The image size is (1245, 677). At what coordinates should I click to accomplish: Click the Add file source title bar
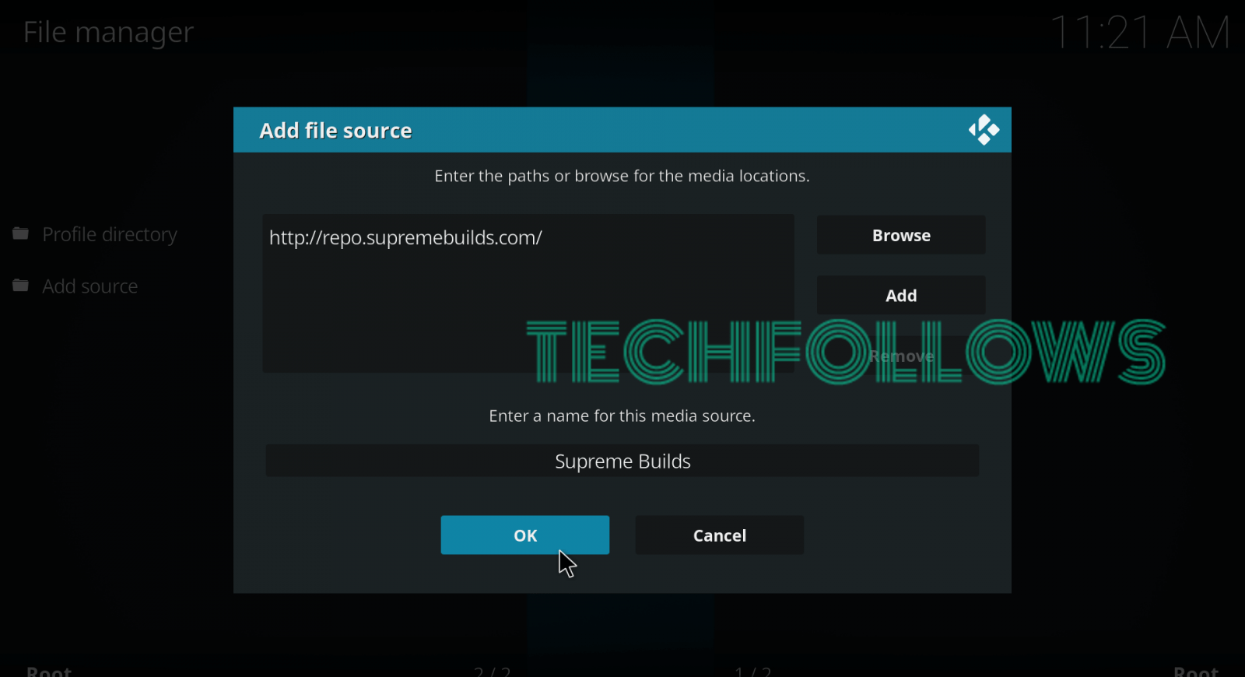[622, 130]
